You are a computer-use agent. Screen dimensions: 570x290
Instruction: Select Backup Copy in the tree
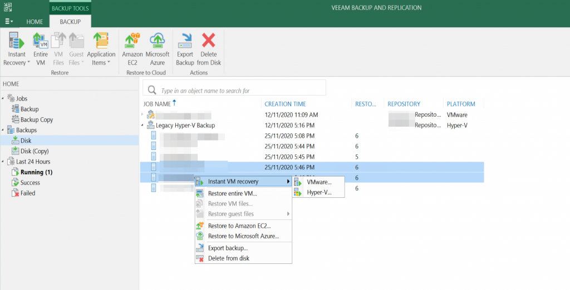37,119
